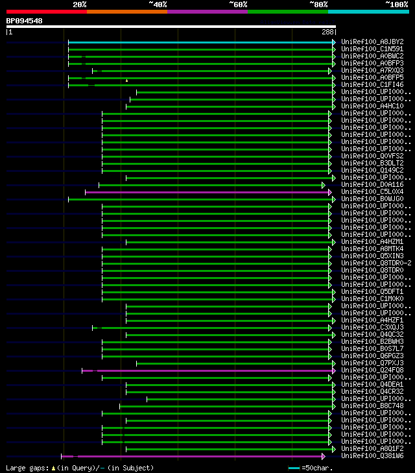Click the red 20% identity legend segment
The height and width of the screenshot is (473, 415).
(47, 12)
